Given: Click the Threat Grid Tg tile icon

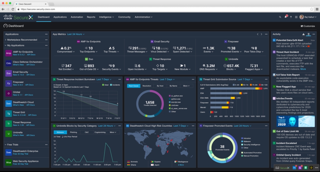Looking at the screenshot, I should 8,114.
